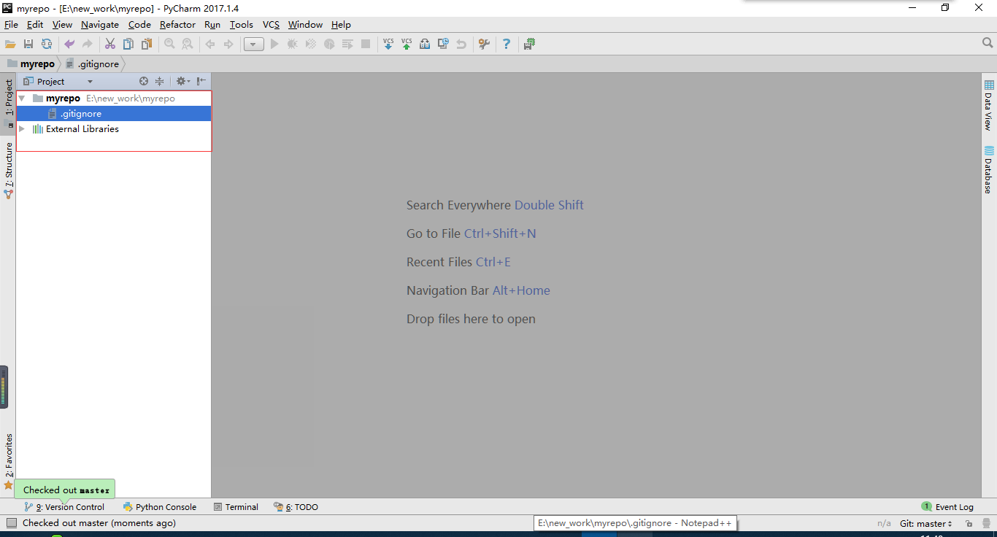Select External Libraries in the project tree
997x537 pixels.
[x=114, y=129]
